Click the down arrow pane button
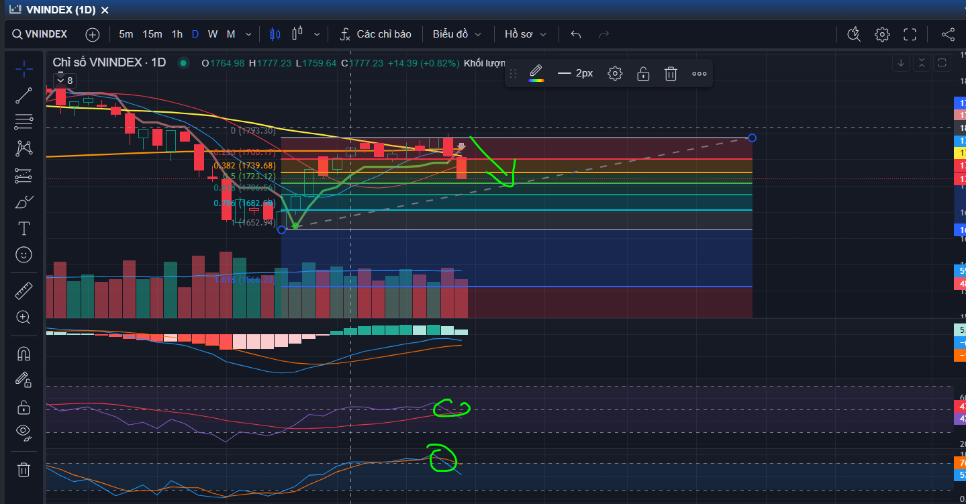The width and height of the screenshot is (966, 504). pyautogui.click(x=901, y=63)
